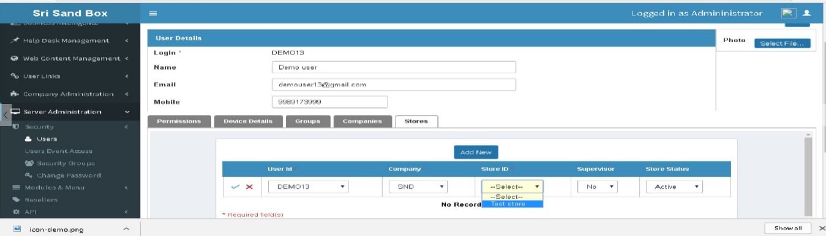Open the Store ID select dropdown
This screenshot has width=826, height=236.
(512, 187)
